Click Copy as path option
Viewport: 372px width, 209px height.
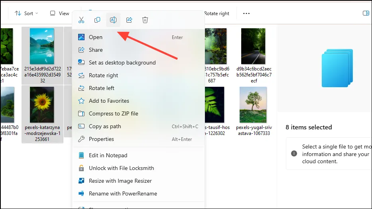pyautogui.click(x=104, y=126)
